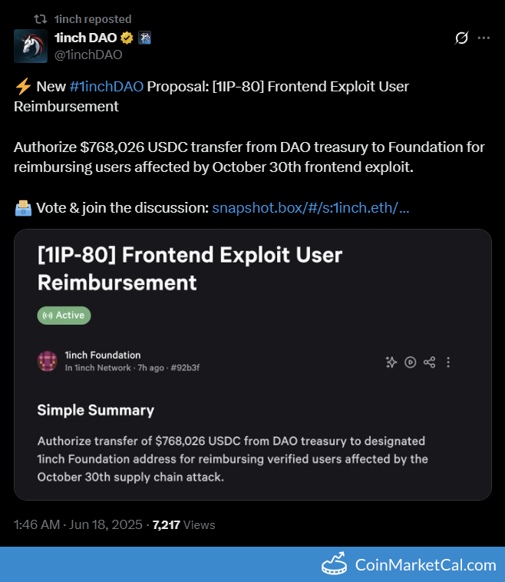Screen dimensions: 505x582
Task: Click the share icon in proposal card
Action: [x=429, y=362]
